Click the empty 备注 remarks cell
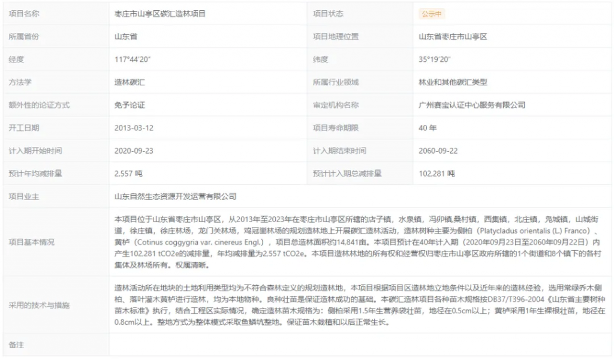The height and width of the screenshot is (359, 614). (x=360, y=345)
